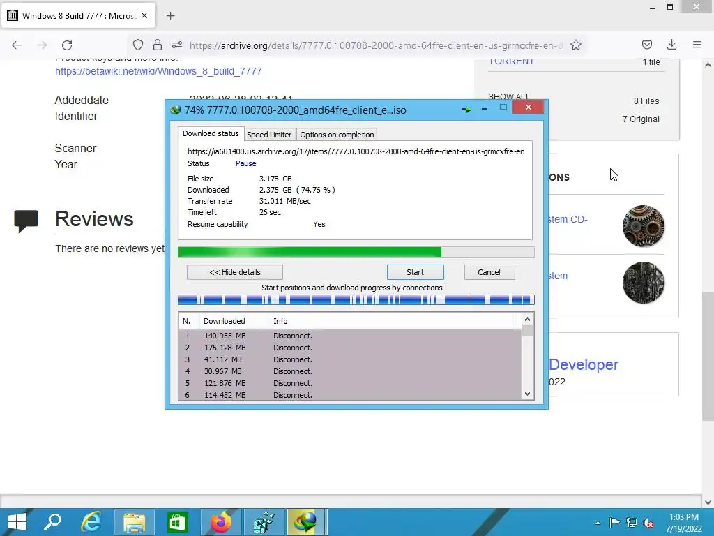
Task: Select connection row 3 with 41.112 MB
Action: point(350,359)
